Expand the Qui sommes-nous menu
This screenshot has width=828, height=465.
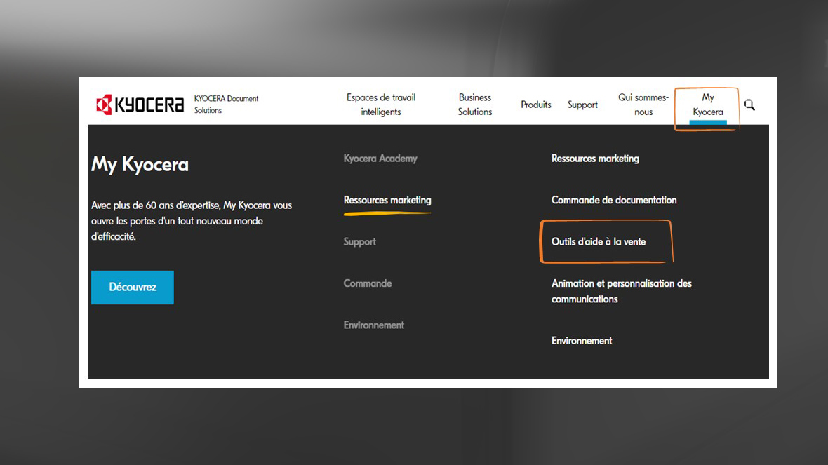(643, 105)
